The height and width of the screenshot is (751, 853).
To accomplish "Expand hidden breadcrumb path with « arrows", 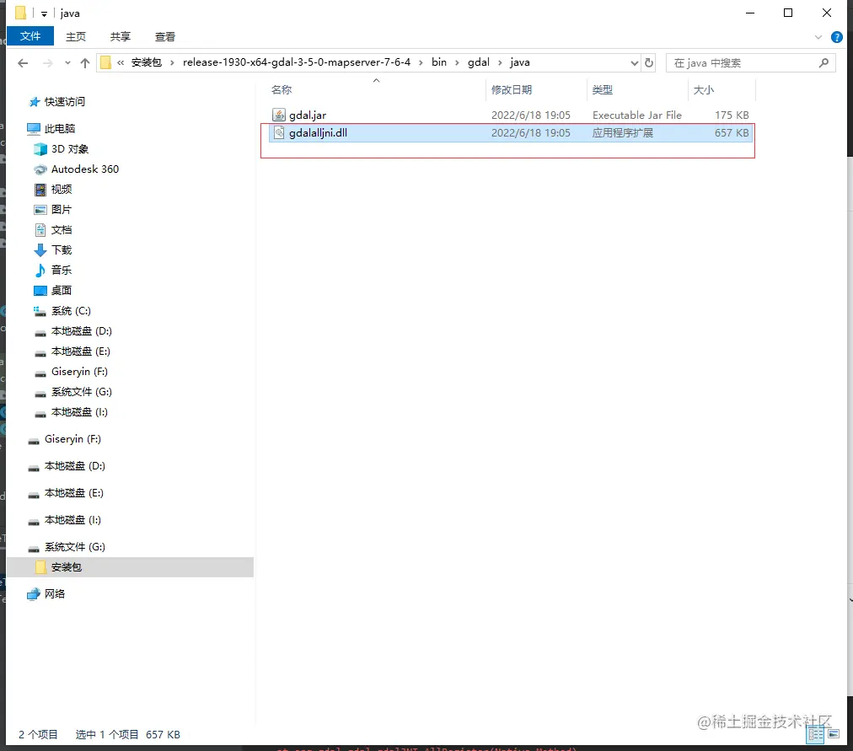I will click(x=121, y=63).
